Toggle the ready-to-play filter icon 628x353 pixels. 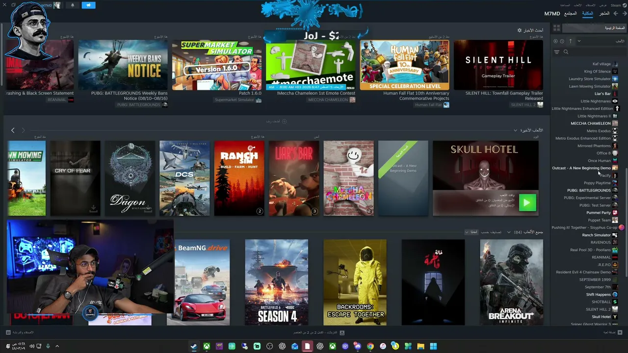(555, 41)
